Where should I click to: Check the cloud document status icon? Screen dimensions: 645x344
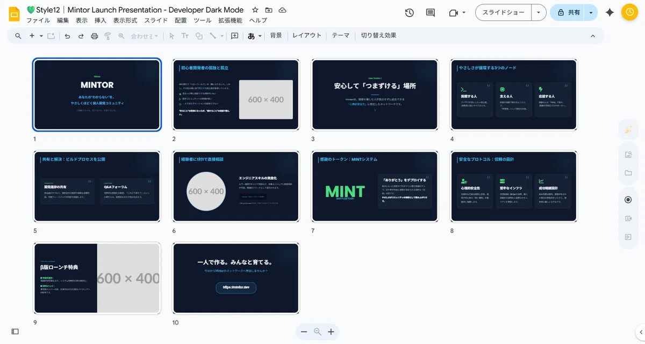[x=282, y=10]
